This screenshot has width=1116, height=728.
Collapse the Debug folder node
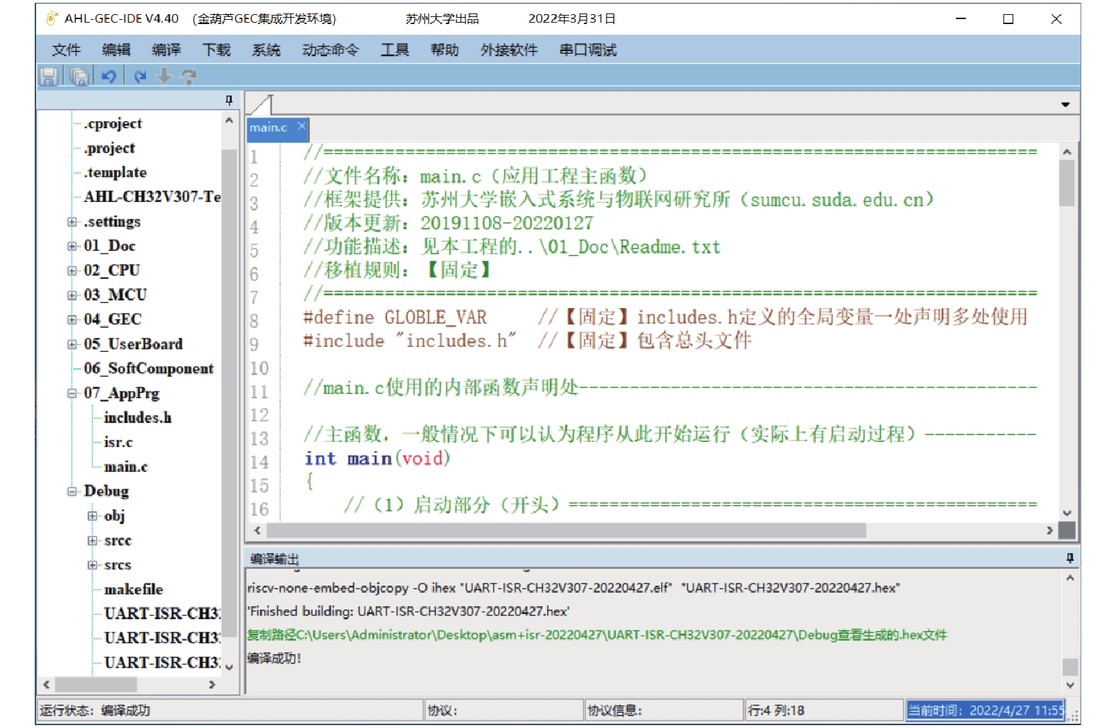pyautogui.click(x=72, y=491)
